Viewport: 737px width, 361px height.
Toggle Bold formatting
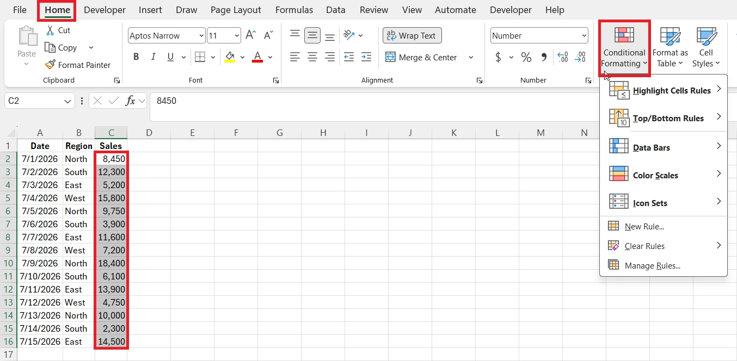tap(136, 57)
